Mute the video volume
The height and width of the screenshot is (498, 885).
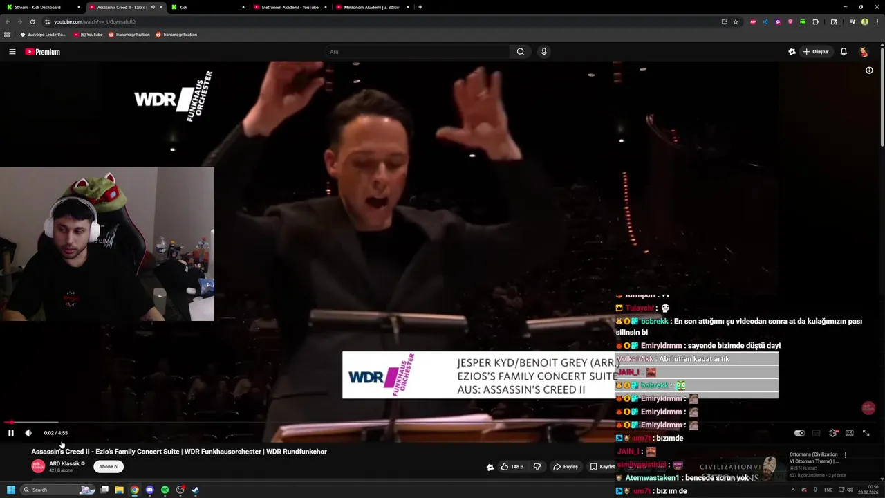[28, 433]
